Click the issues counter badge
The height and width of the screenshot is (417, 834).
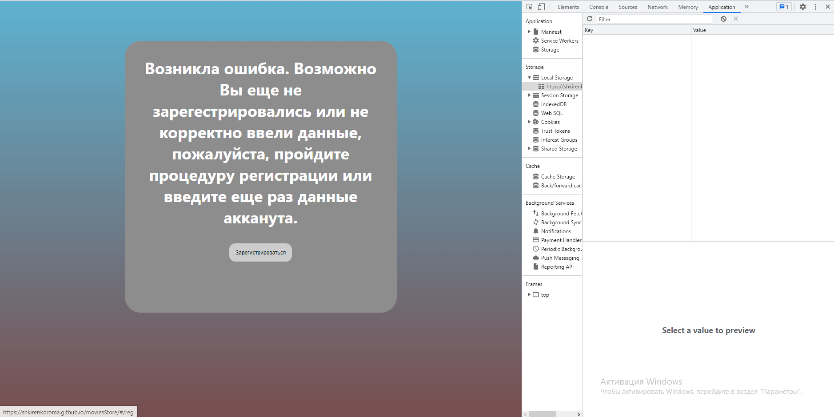pyautogui.click(x=784, y=7)
